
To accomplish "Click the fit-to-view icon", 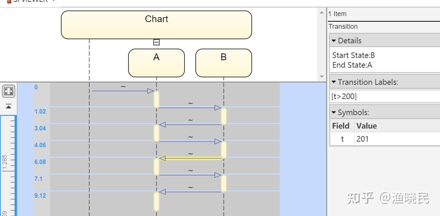I will [x=9, y=91].
